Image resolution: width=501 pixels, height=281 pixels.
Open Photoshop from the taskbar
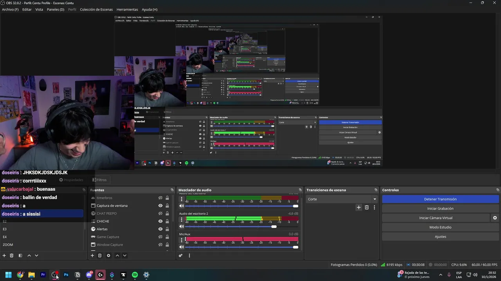click(x=66, y=275)
